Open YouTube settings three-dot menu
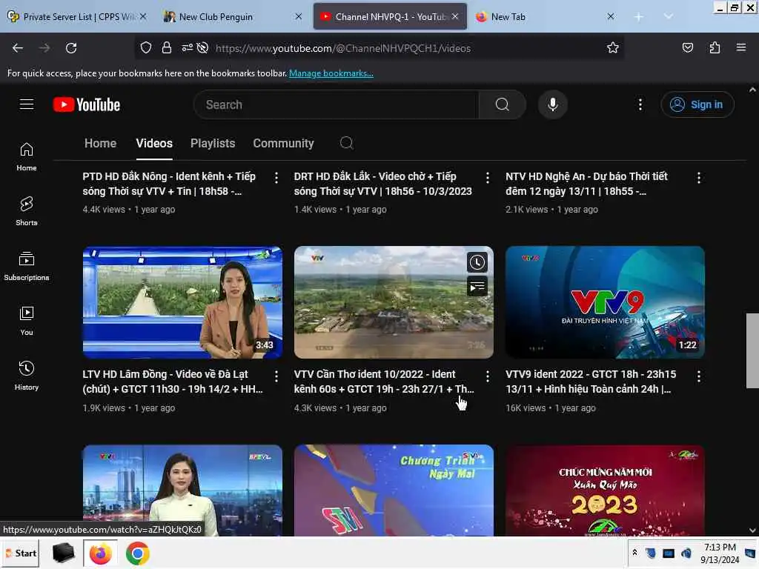759x569 pixels. (640, 104)
